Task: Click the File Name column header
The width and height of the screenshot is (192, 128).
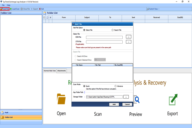Action: [x=85, y=65]
